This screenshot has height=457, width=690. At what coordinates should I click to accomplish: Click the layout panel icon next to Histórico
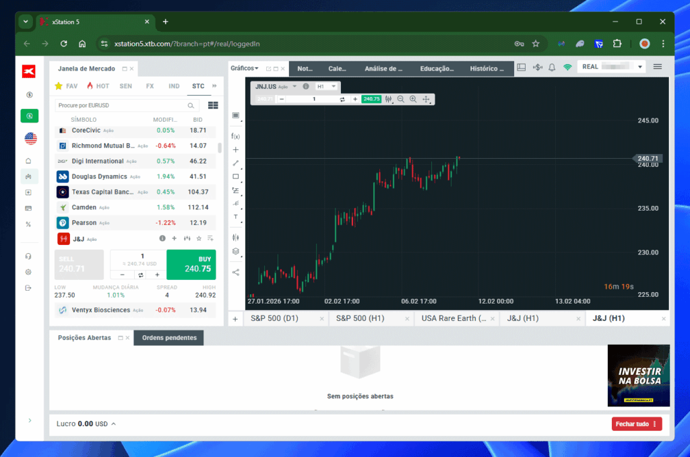[521, 67]
